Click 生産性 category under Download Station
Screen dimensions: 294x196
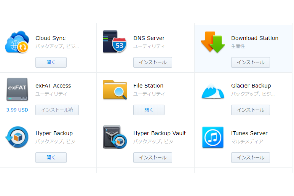[x=238, y=46]
